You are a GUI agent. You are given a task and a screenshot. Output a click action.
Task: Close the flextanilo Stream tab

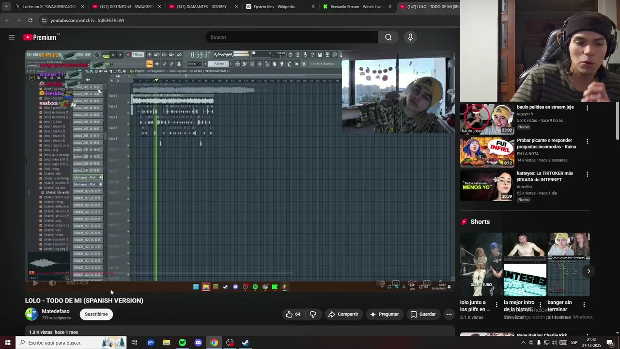coord(390,7)
